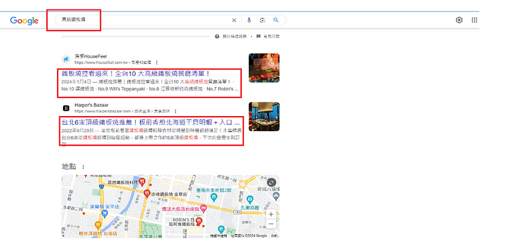Screen dimensions: 528x251
Task: Open more options for Harper's Bazaar result
Action: 176,111
